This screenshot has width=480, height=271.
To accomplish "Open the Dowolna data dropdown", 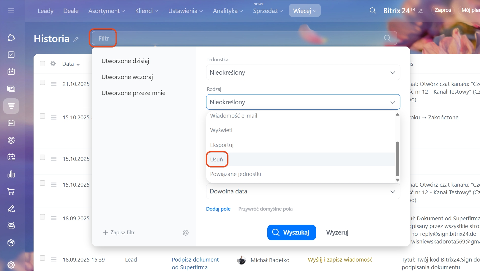I will pyautogui.click(x=303, y=191).
